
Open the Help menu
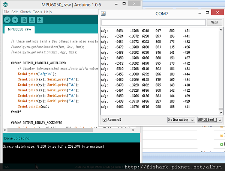click(48, 12)
